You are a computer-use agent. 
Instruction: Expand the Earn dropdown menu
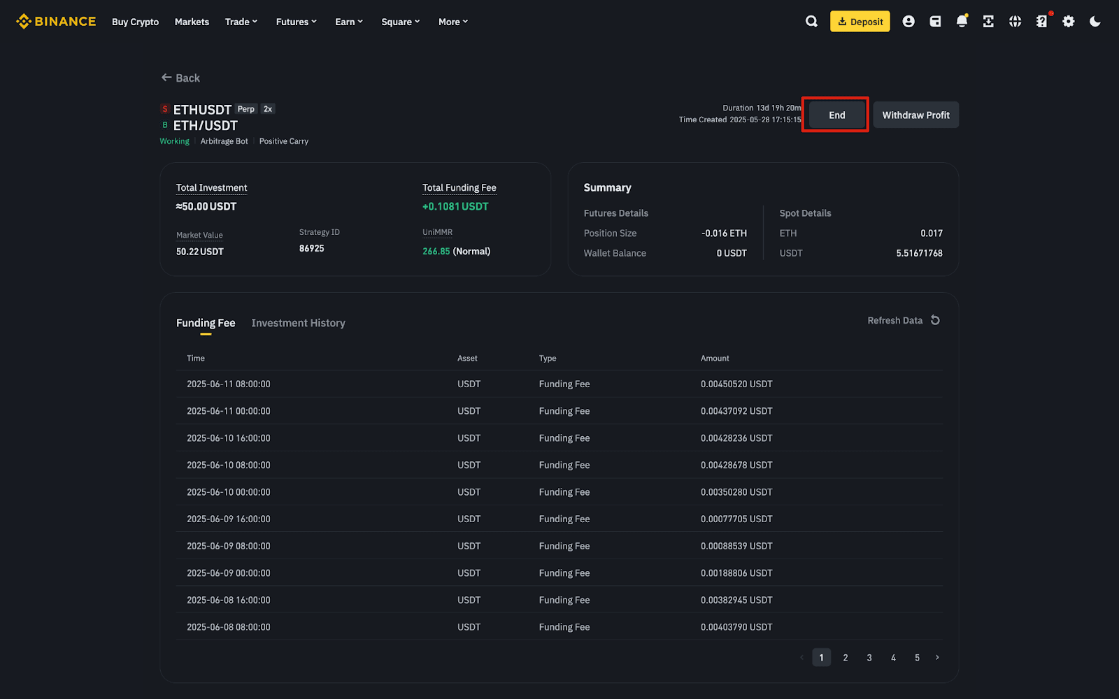click(x=349, y=22)
